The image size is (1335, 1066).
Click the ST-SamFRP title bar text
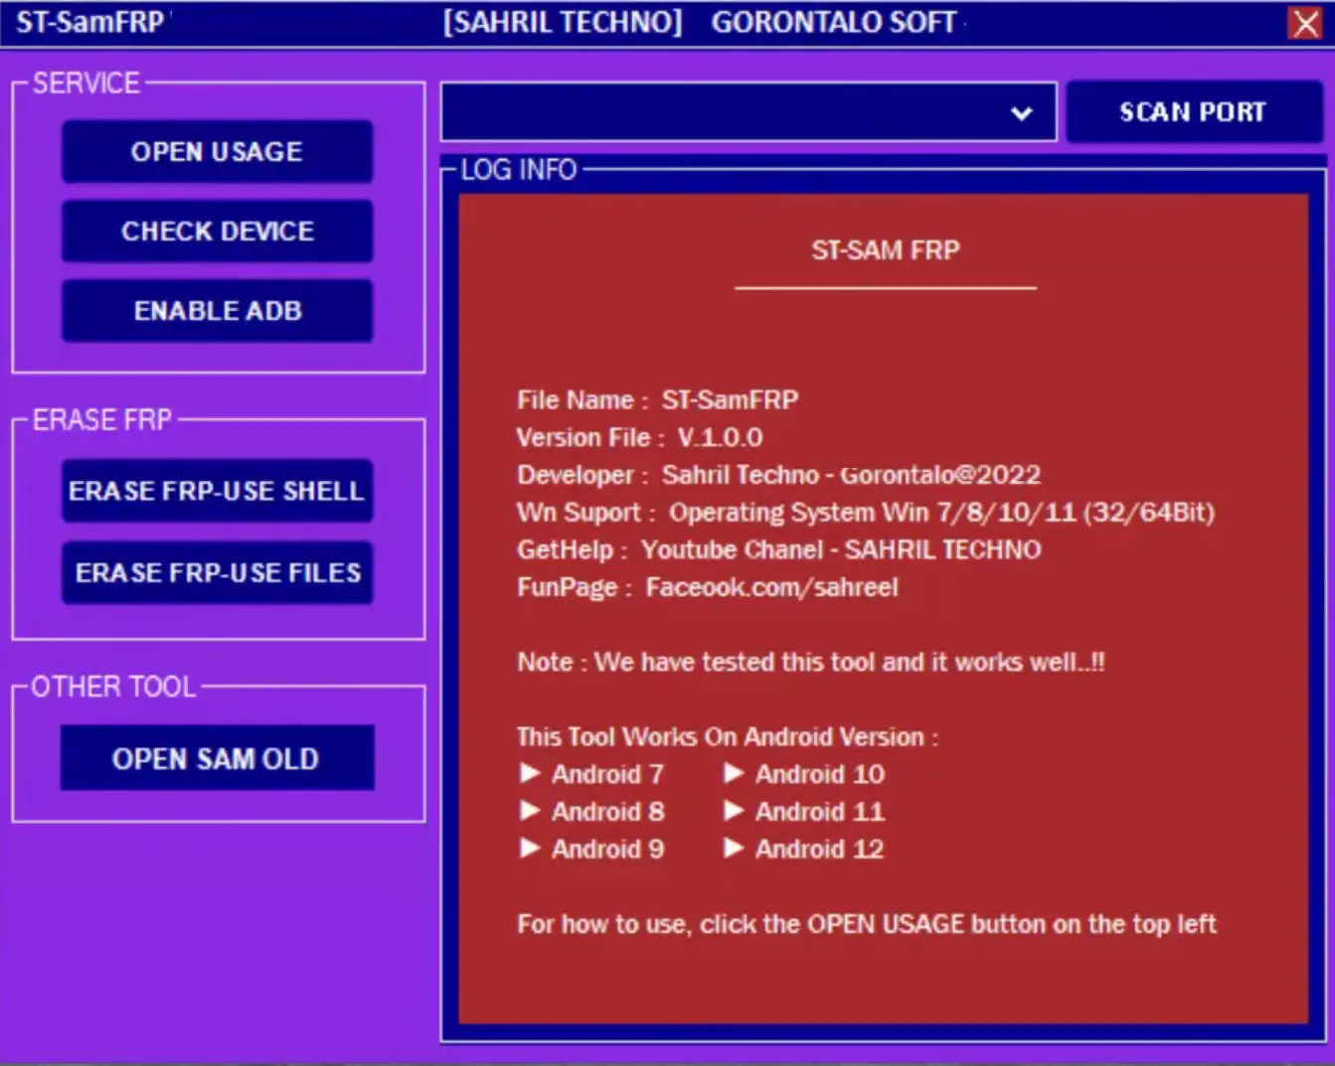coord(89,22)
